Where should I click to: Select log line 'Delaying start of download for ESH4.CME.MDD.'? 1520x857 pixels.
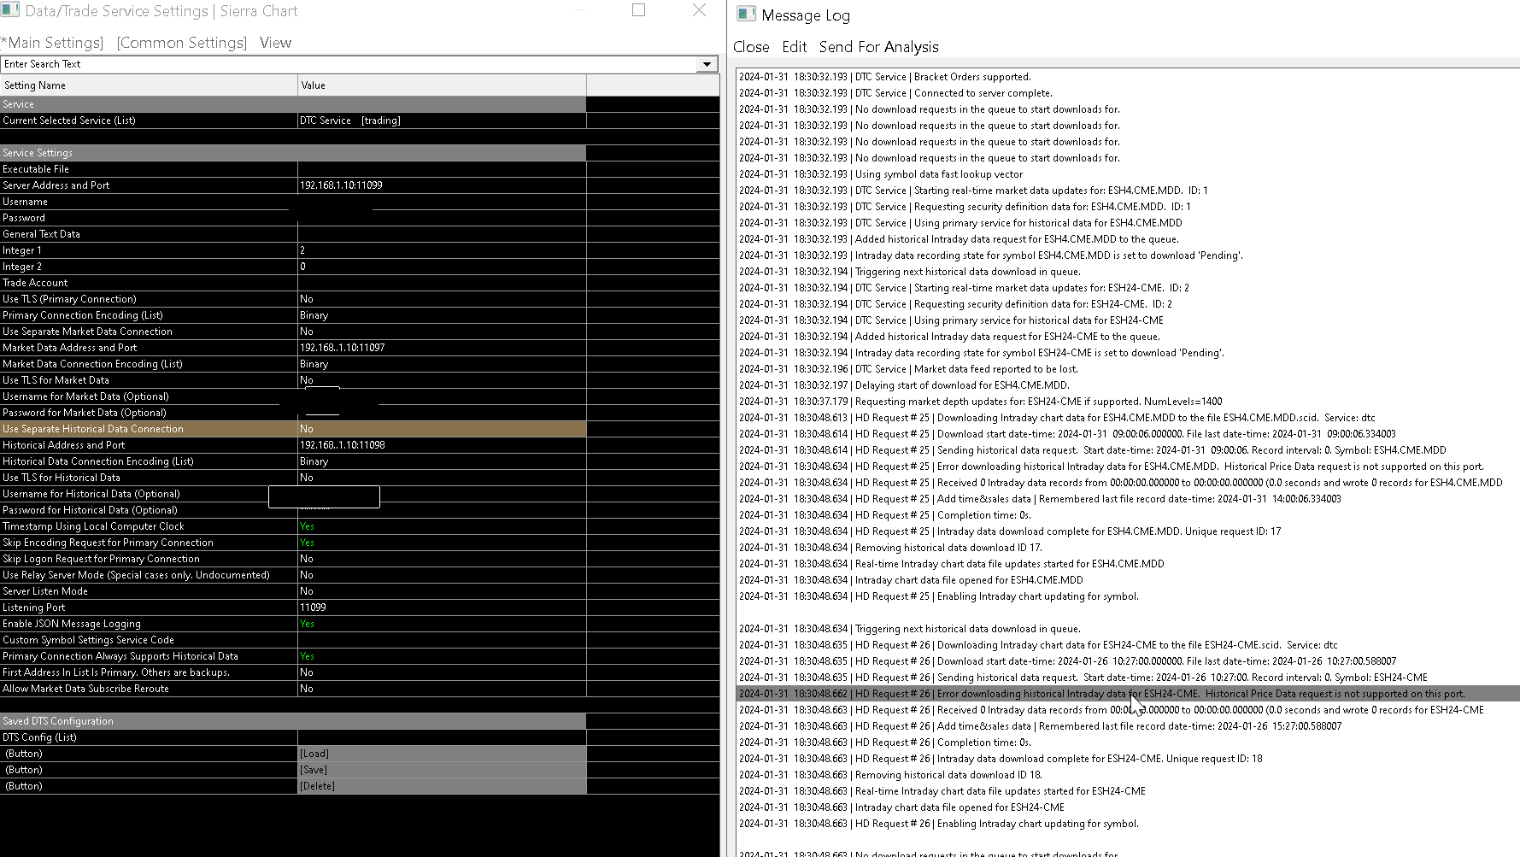click(904, 385)
